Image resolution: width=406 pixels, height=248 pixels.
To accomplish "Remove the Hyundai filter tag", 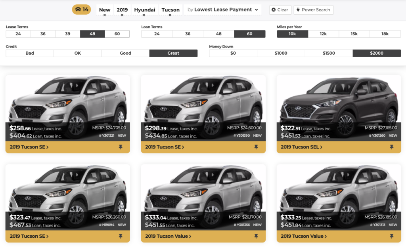I will click(x=144, y=15).
